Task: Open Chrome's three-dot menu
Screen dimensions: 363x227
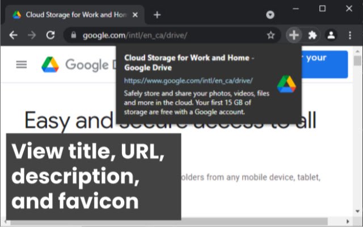Action: pyautogui.click(x=350, y=35)
